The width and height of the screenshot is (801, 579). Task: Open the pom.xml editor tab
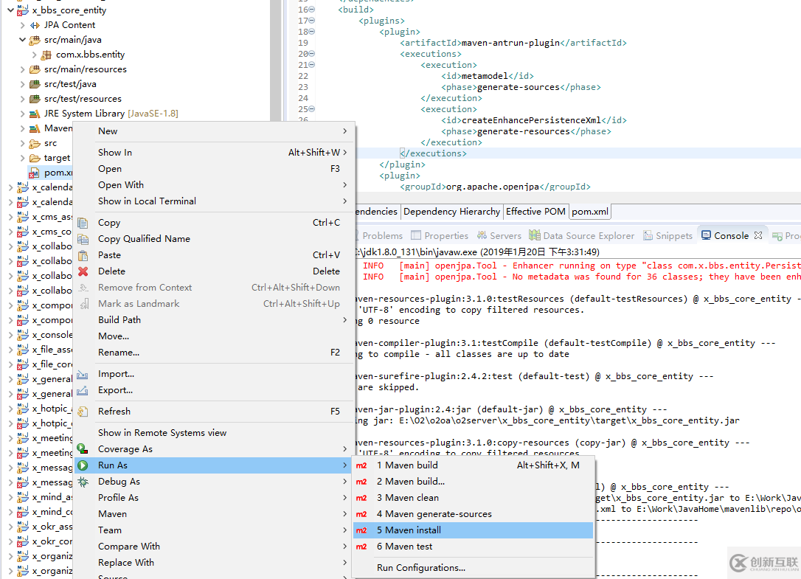pyautogui.click(x=589, y=212)
